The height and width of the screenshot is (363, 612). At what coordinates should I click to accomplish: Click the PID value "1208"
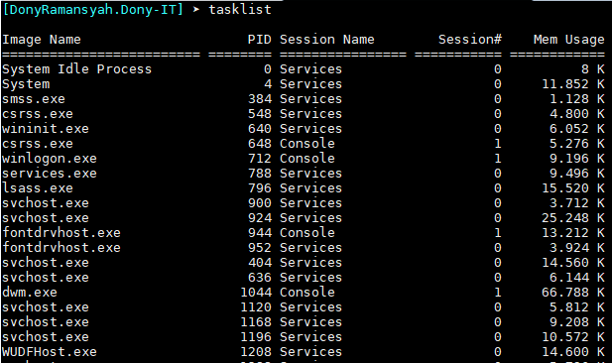(256, 352)
